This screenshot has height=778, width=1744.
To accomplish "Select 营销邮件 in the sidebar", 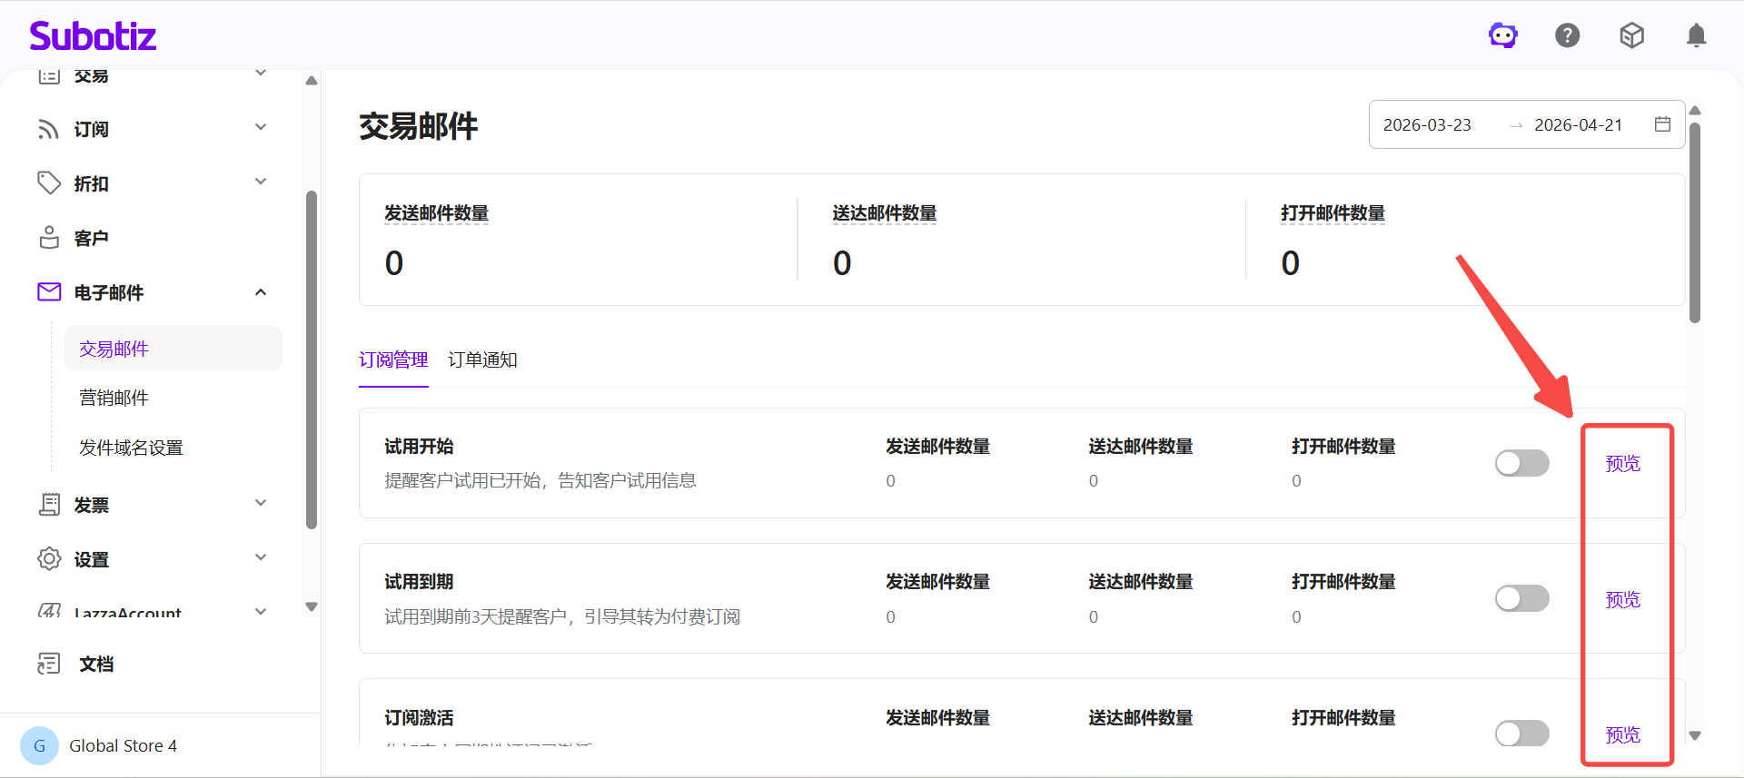I will pos(114,398).
